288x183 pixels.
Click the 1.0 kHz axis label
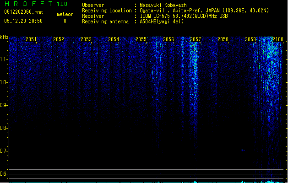click(x=4, y=82)
